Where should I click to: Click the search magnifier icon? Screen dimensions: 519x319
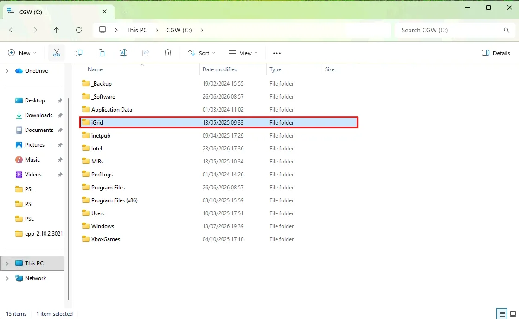506,30
